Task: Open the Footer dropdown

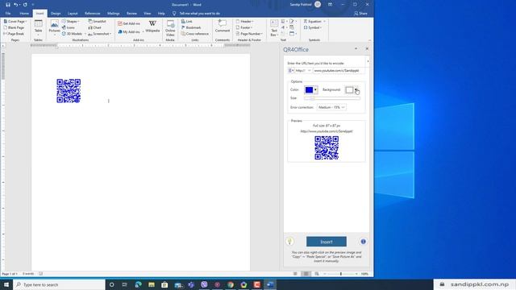Action: point(244,27)
